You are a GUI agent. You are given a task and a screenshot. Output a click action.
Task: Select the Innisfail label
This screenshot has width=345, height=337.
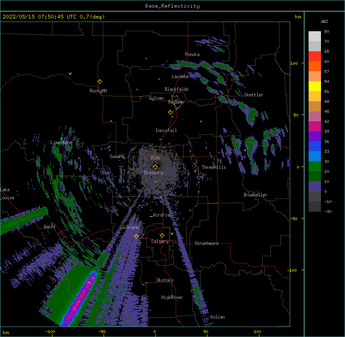(x=166, y=130)
